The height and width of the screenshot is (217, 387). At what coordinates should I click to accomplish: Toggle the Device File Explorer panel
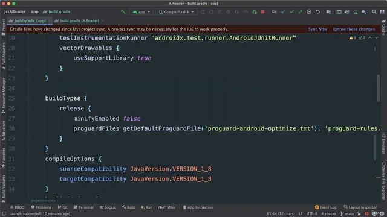pos(384,180)
